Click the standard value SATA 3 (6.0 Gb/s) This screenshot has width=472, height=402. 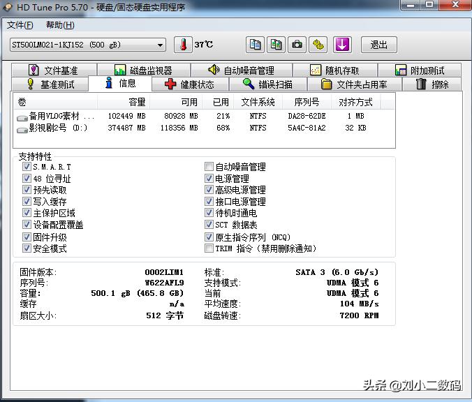point(337,272)
